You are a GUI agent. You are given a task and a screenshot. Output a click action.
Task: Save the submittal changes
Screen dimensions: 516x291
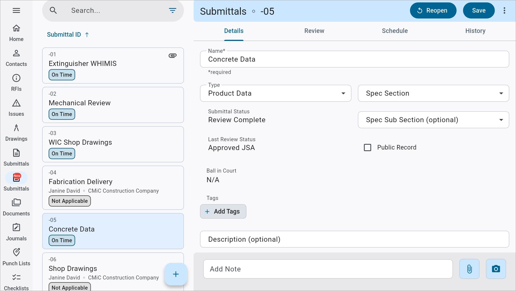[x=479, y=10]
